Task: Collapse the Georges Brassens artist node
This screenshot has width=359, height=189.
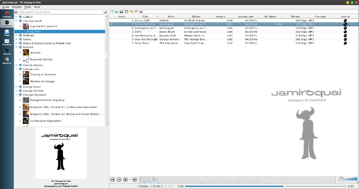Action: (x=16, y=95)
